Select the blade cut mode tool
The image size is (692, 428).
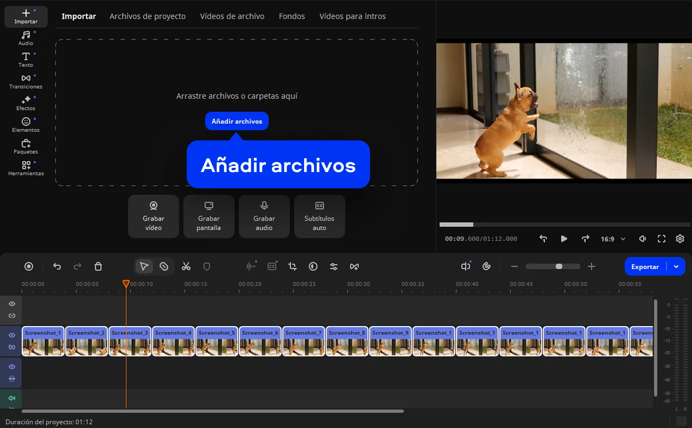164,267
